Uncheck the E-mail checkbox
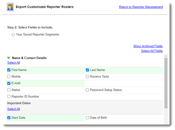Image resolution: width=175 pixels, height=130 pixels. click(x=9, y=83)
